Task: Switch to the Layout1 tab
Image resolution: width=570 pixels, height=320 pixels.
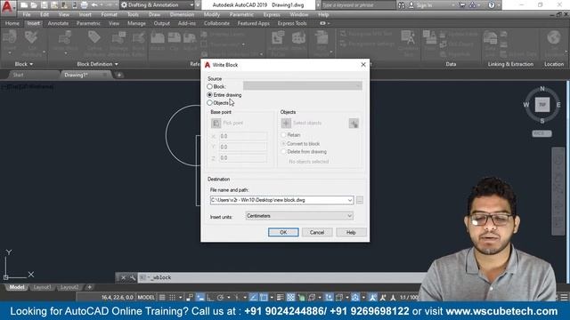Action: [42, 287]
